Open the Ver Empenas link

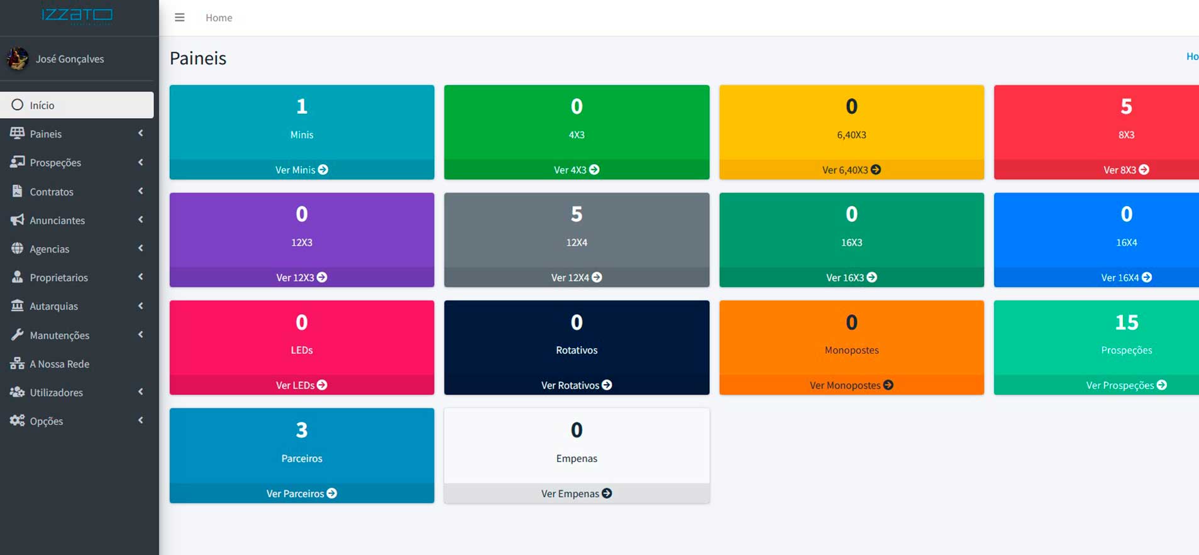pos(577,493)
